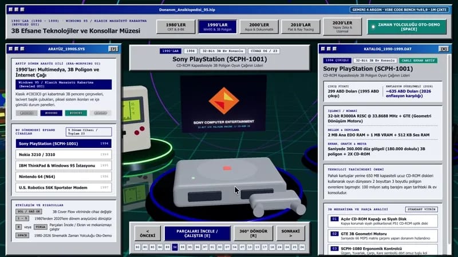
Task: Open the [?] help button in ARAYÜZ_1990S.SYS
Action: 113,49
